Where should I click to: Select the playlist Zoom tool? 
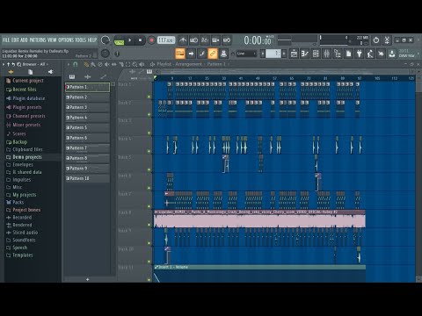pyautogui.click(x=135, y=64)
